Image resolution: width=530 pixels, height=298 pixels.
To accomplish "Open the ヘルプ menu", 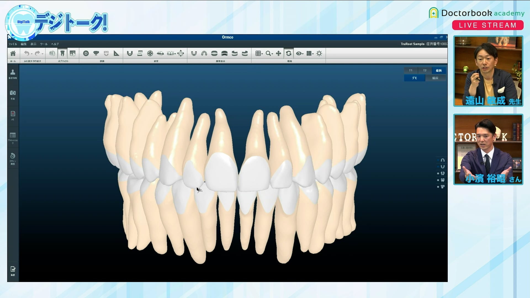I will tap(55, 44).
